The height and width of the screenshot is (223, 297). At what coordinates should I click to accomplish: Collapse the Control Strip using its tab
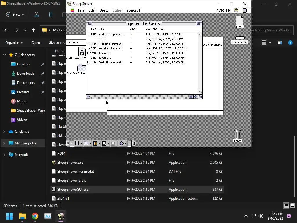pyautogui.click(x=134, y=143)
